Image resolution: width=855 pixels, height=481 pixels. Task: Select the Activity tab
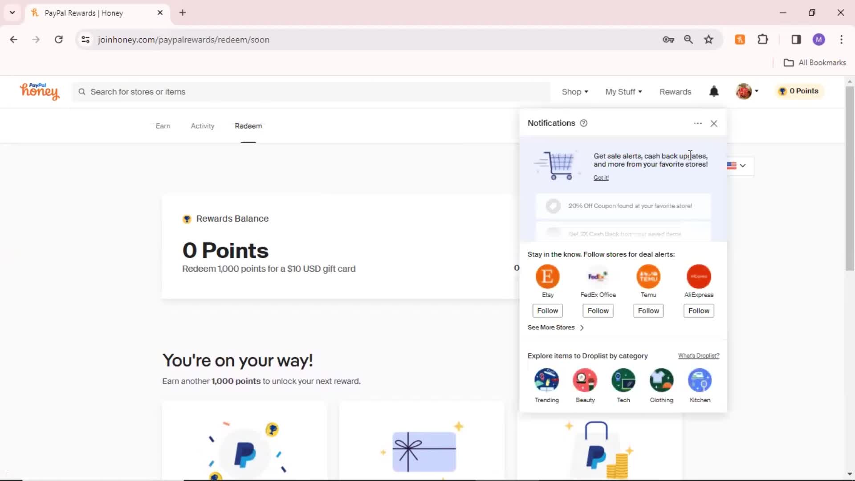coord(202,126)
